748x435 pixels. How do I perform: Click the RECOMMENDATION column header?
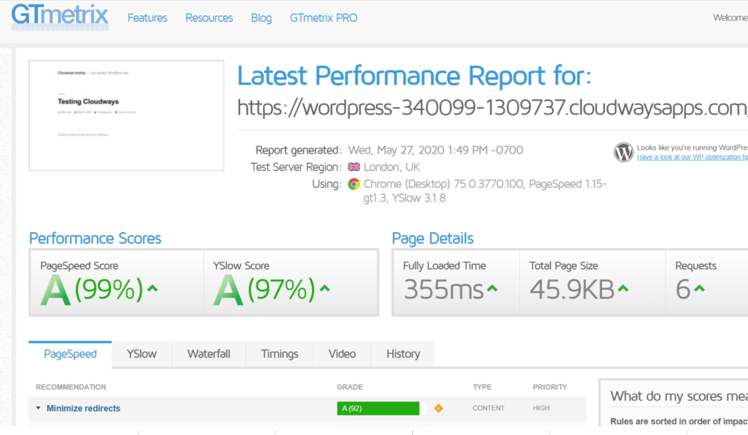pyautogui.click(x=71, y=387)
